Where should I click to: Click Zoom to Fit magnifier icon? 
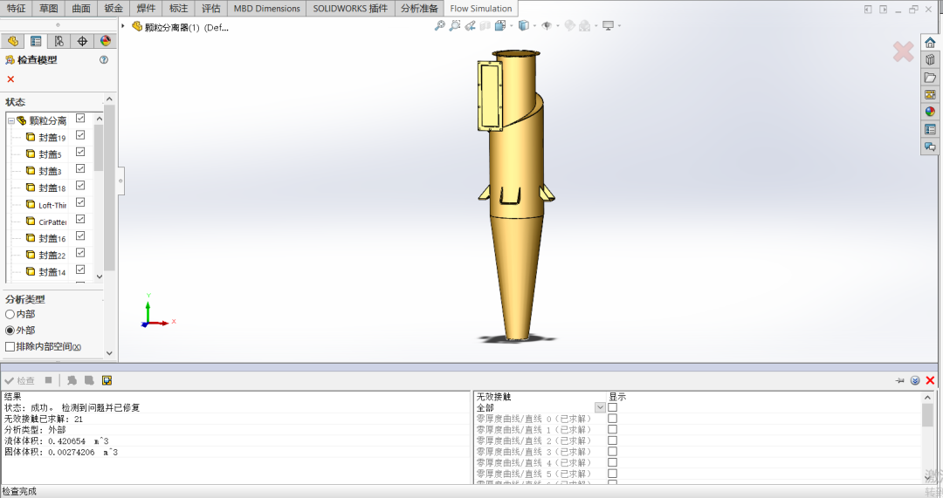click(439, 26)
